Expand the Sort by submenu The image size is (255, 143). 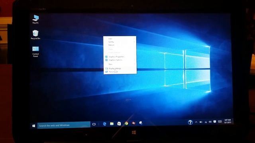(120, 42)
